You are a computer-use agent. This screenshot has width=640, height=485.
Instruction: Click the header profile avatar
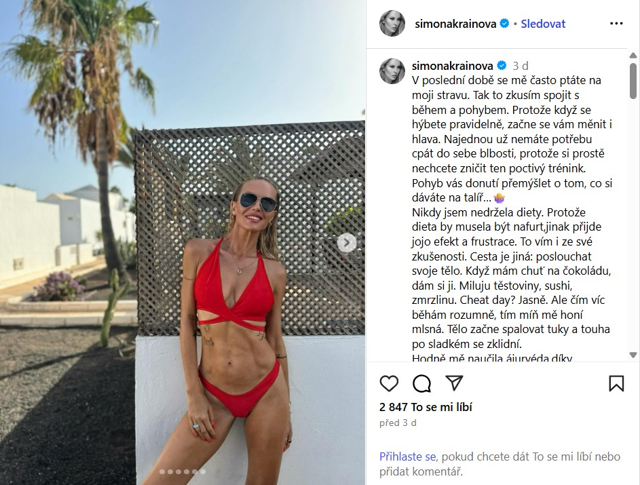coord(392,24)
